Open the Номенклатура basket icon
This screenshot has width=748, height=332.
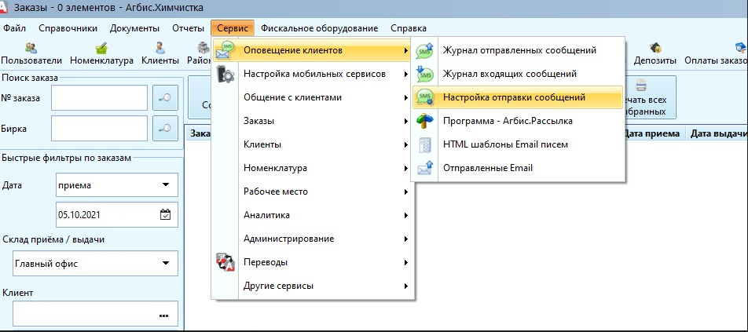[101, 48]
